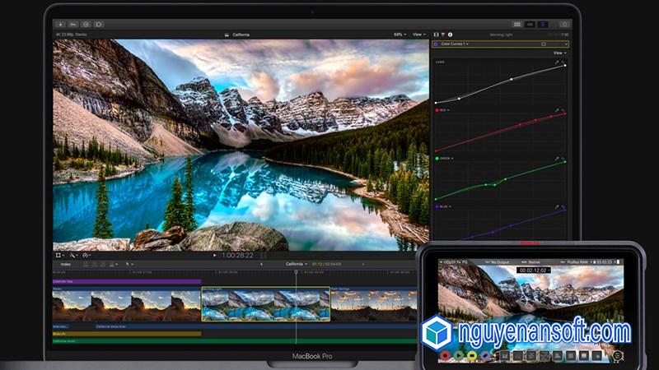
Task: Open the Color inspector icon in the inspector header
Action: 442,35
